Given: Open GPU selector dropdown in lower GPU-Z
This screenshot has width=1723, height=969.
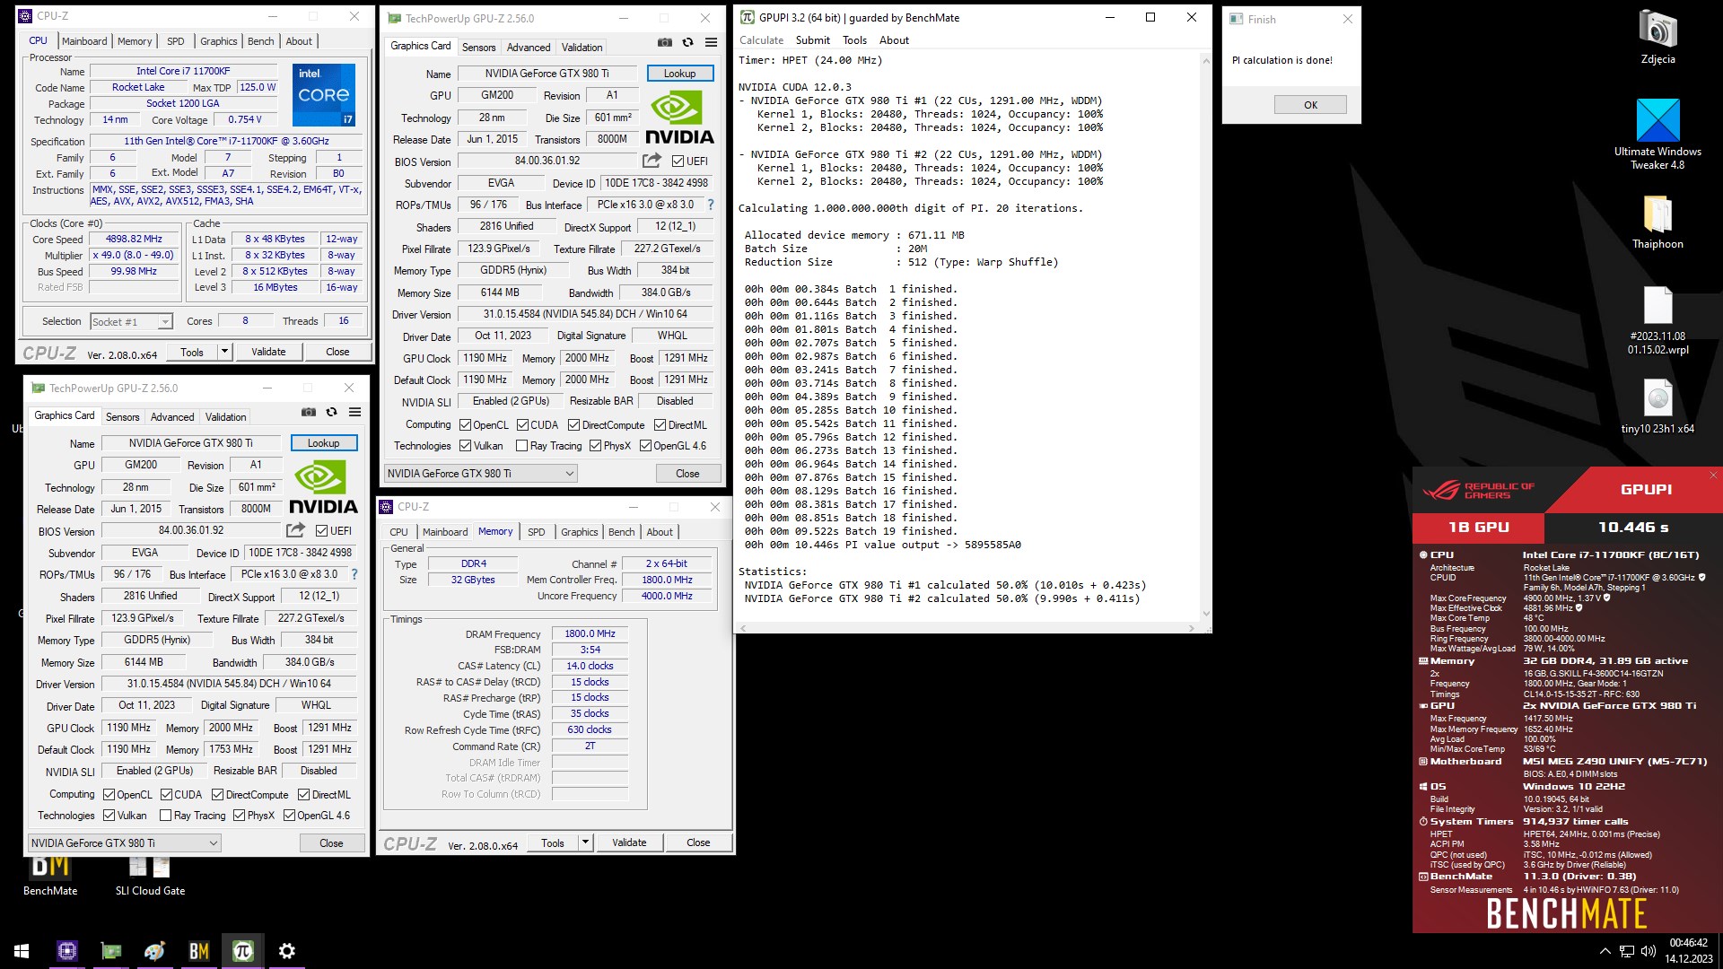Looking at the screenshot, I should click(124, 843).
